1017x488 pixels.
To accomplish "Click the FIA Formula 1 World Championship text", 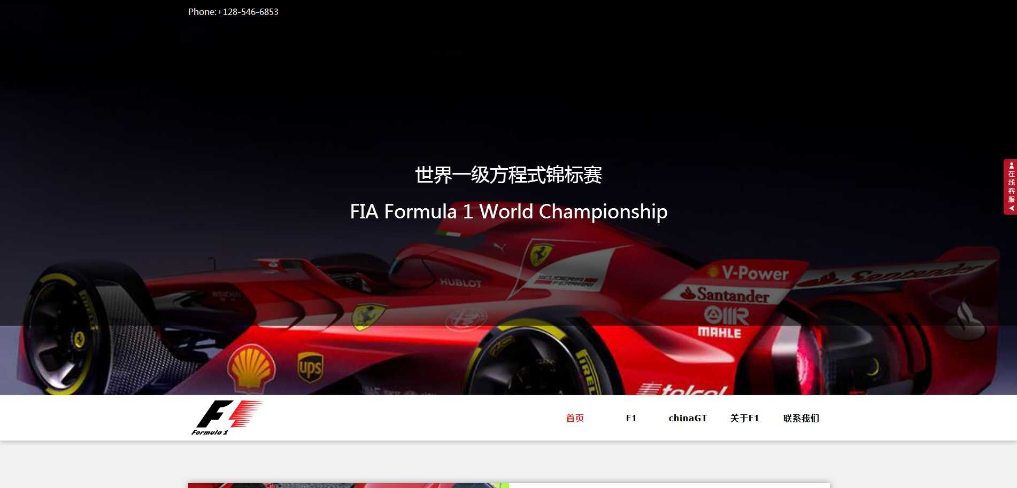I will [x=508, y=211].
